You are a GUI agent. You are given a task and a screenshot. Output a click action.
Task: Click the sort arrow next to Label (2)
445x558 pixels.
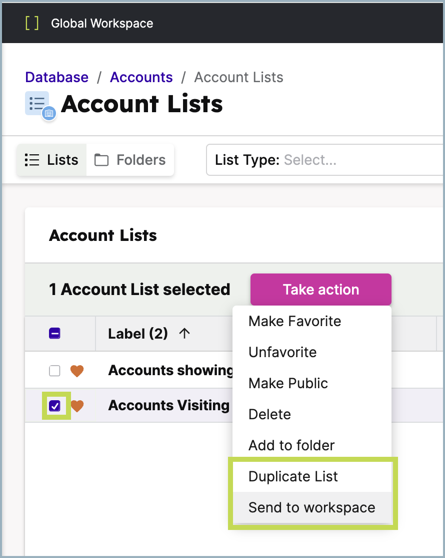[184, 334]
